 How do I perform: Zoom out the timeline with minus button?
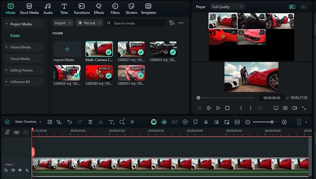(x=248, y=122)
